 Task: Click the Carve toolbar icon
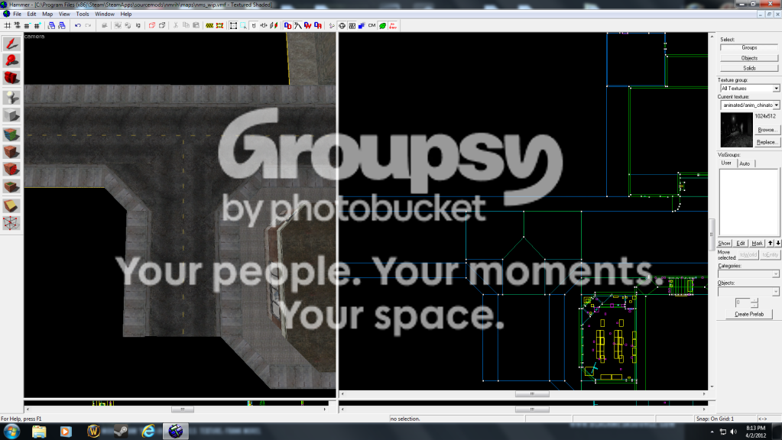(x=104, y=25)
